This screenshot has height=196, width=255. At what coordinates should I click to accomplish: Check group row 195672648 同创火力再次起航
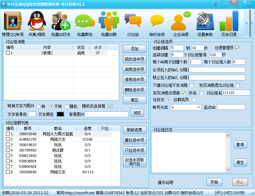[x=8, y=134]
